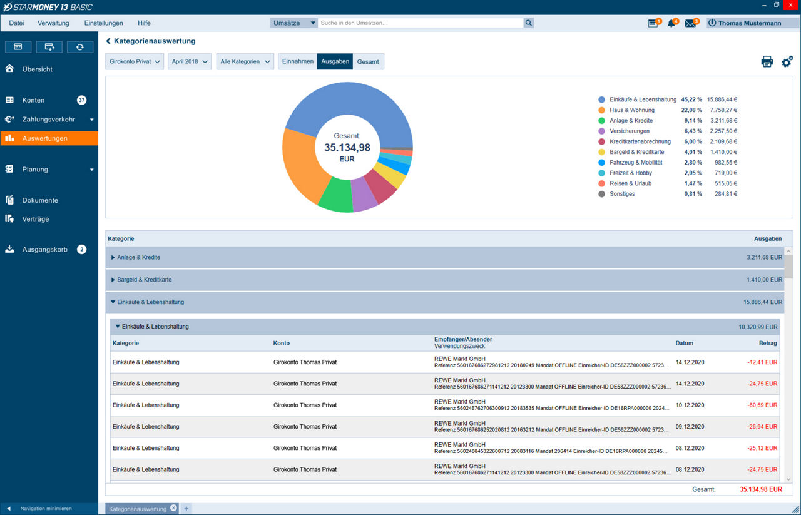
Task: Open the Einstellungen menu
Action: pyautogui.click(x=103, y=23)
